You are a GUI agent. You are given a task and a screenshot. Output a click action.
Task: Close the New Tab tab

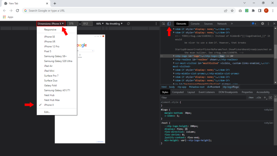pyautogui.click(x=47, y=3)
